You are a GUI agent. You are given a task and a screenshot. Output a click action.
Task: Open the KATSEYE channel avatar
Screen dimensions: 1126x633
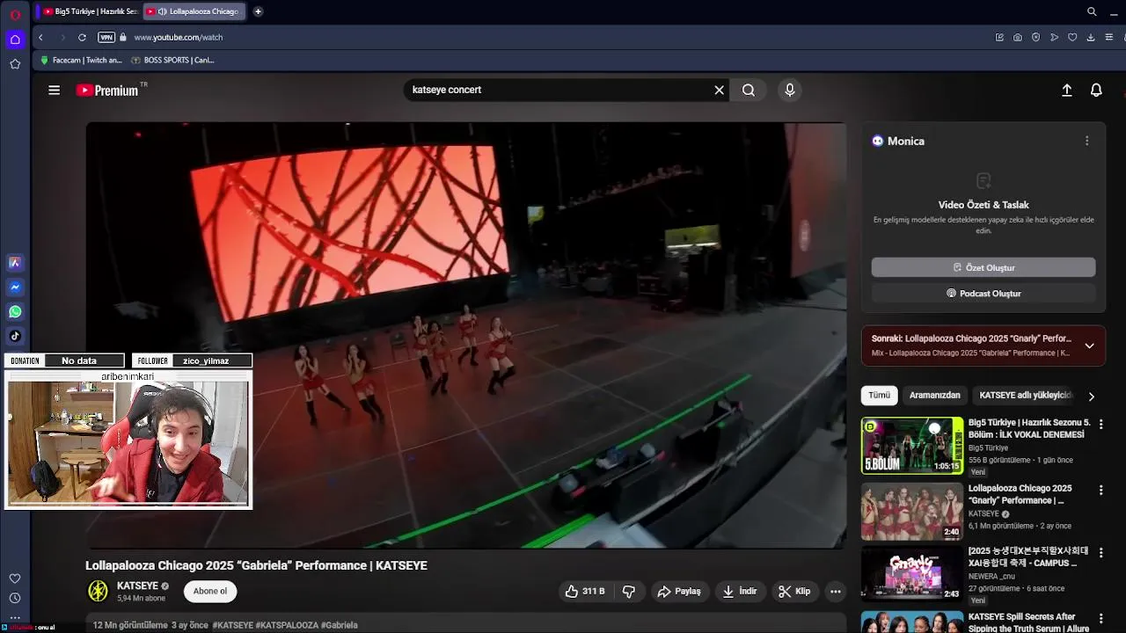coord(98,591)
